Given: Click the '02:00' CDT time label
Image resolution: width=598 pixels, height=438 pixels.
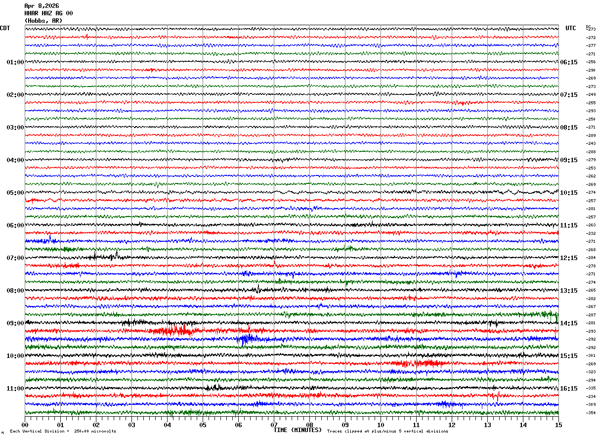Looking at the screenshot, I should click(15, 95).
